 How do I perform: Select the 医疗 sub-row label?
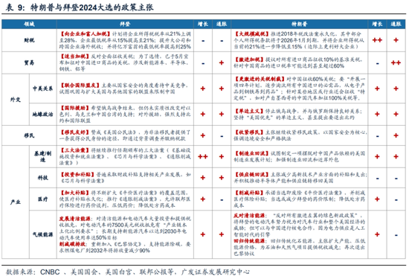43,199
